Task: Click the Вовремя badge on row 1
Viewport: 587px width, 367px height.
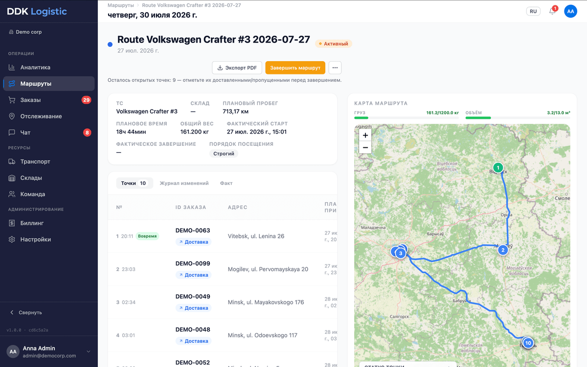Action: [147, 236]
